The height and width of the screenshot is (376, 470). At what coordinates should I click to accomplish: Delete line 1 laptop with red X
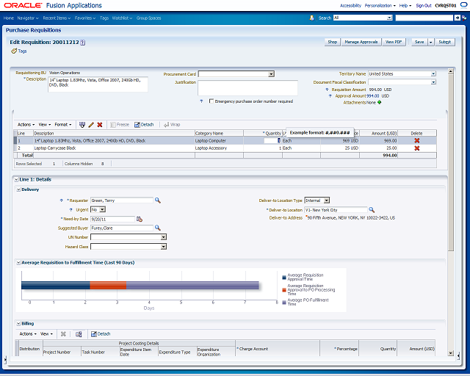point(416,140)
